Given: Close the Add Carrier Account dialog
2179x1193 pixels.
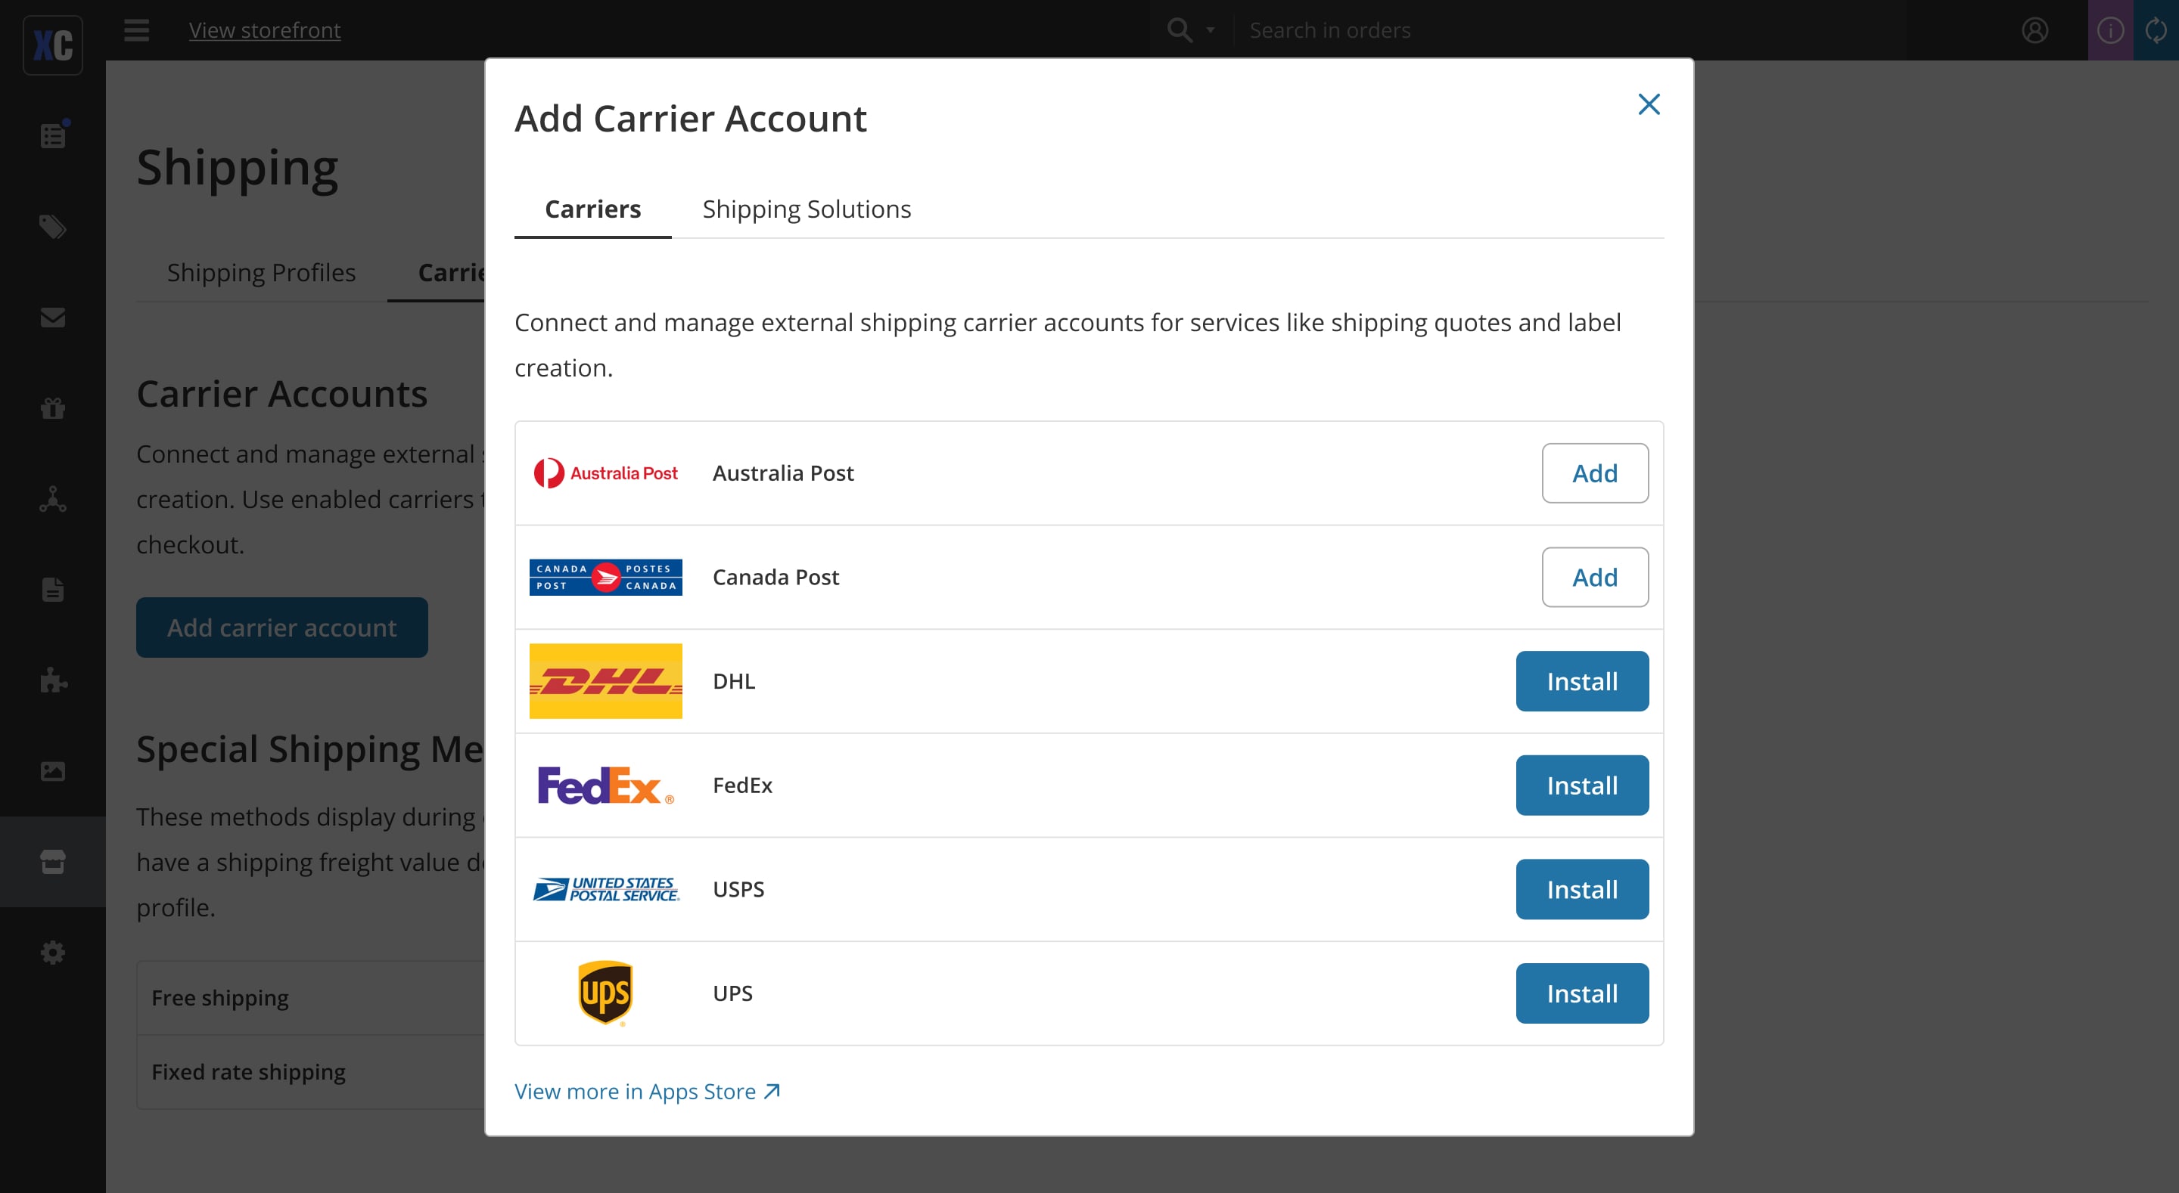Looking at the screenshot, I should 1649,104.
